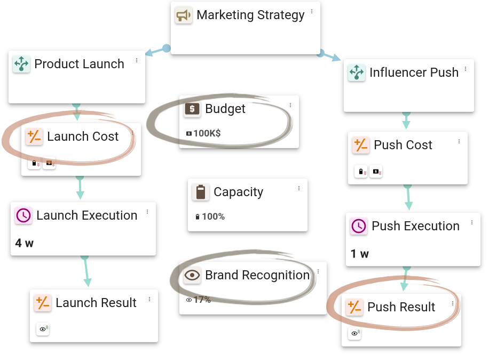Open the three-dot menu on Capacity
The height and width of the screenshot is (354, 489).
299,188
